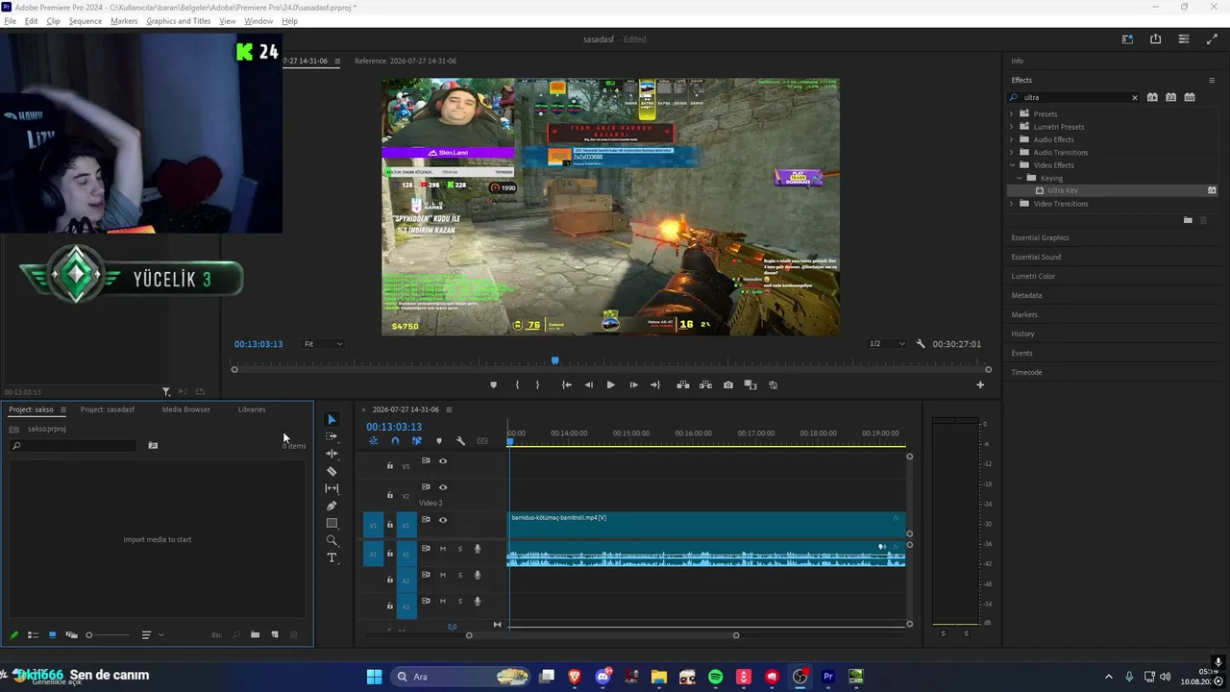Collapse the Video Effects folder
Viewport: 1230px width, 692px height.
pos(1011,165)
